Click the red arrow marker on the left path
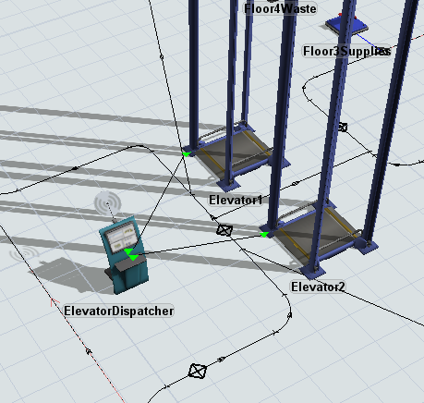Viewport: 424px width, 403px height. 55,302
